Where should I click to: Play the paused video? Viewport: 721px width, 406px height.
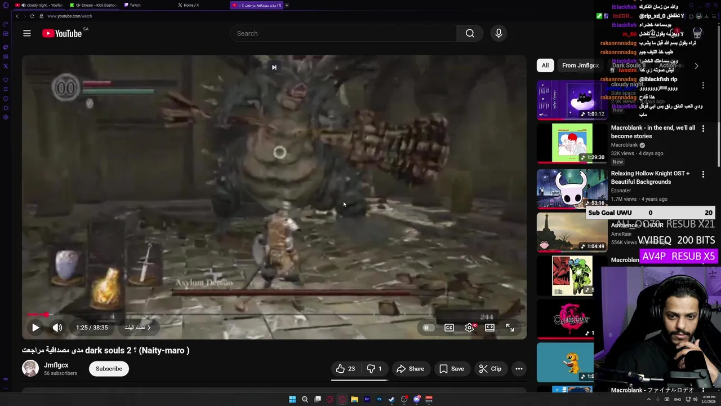[35, 328]
